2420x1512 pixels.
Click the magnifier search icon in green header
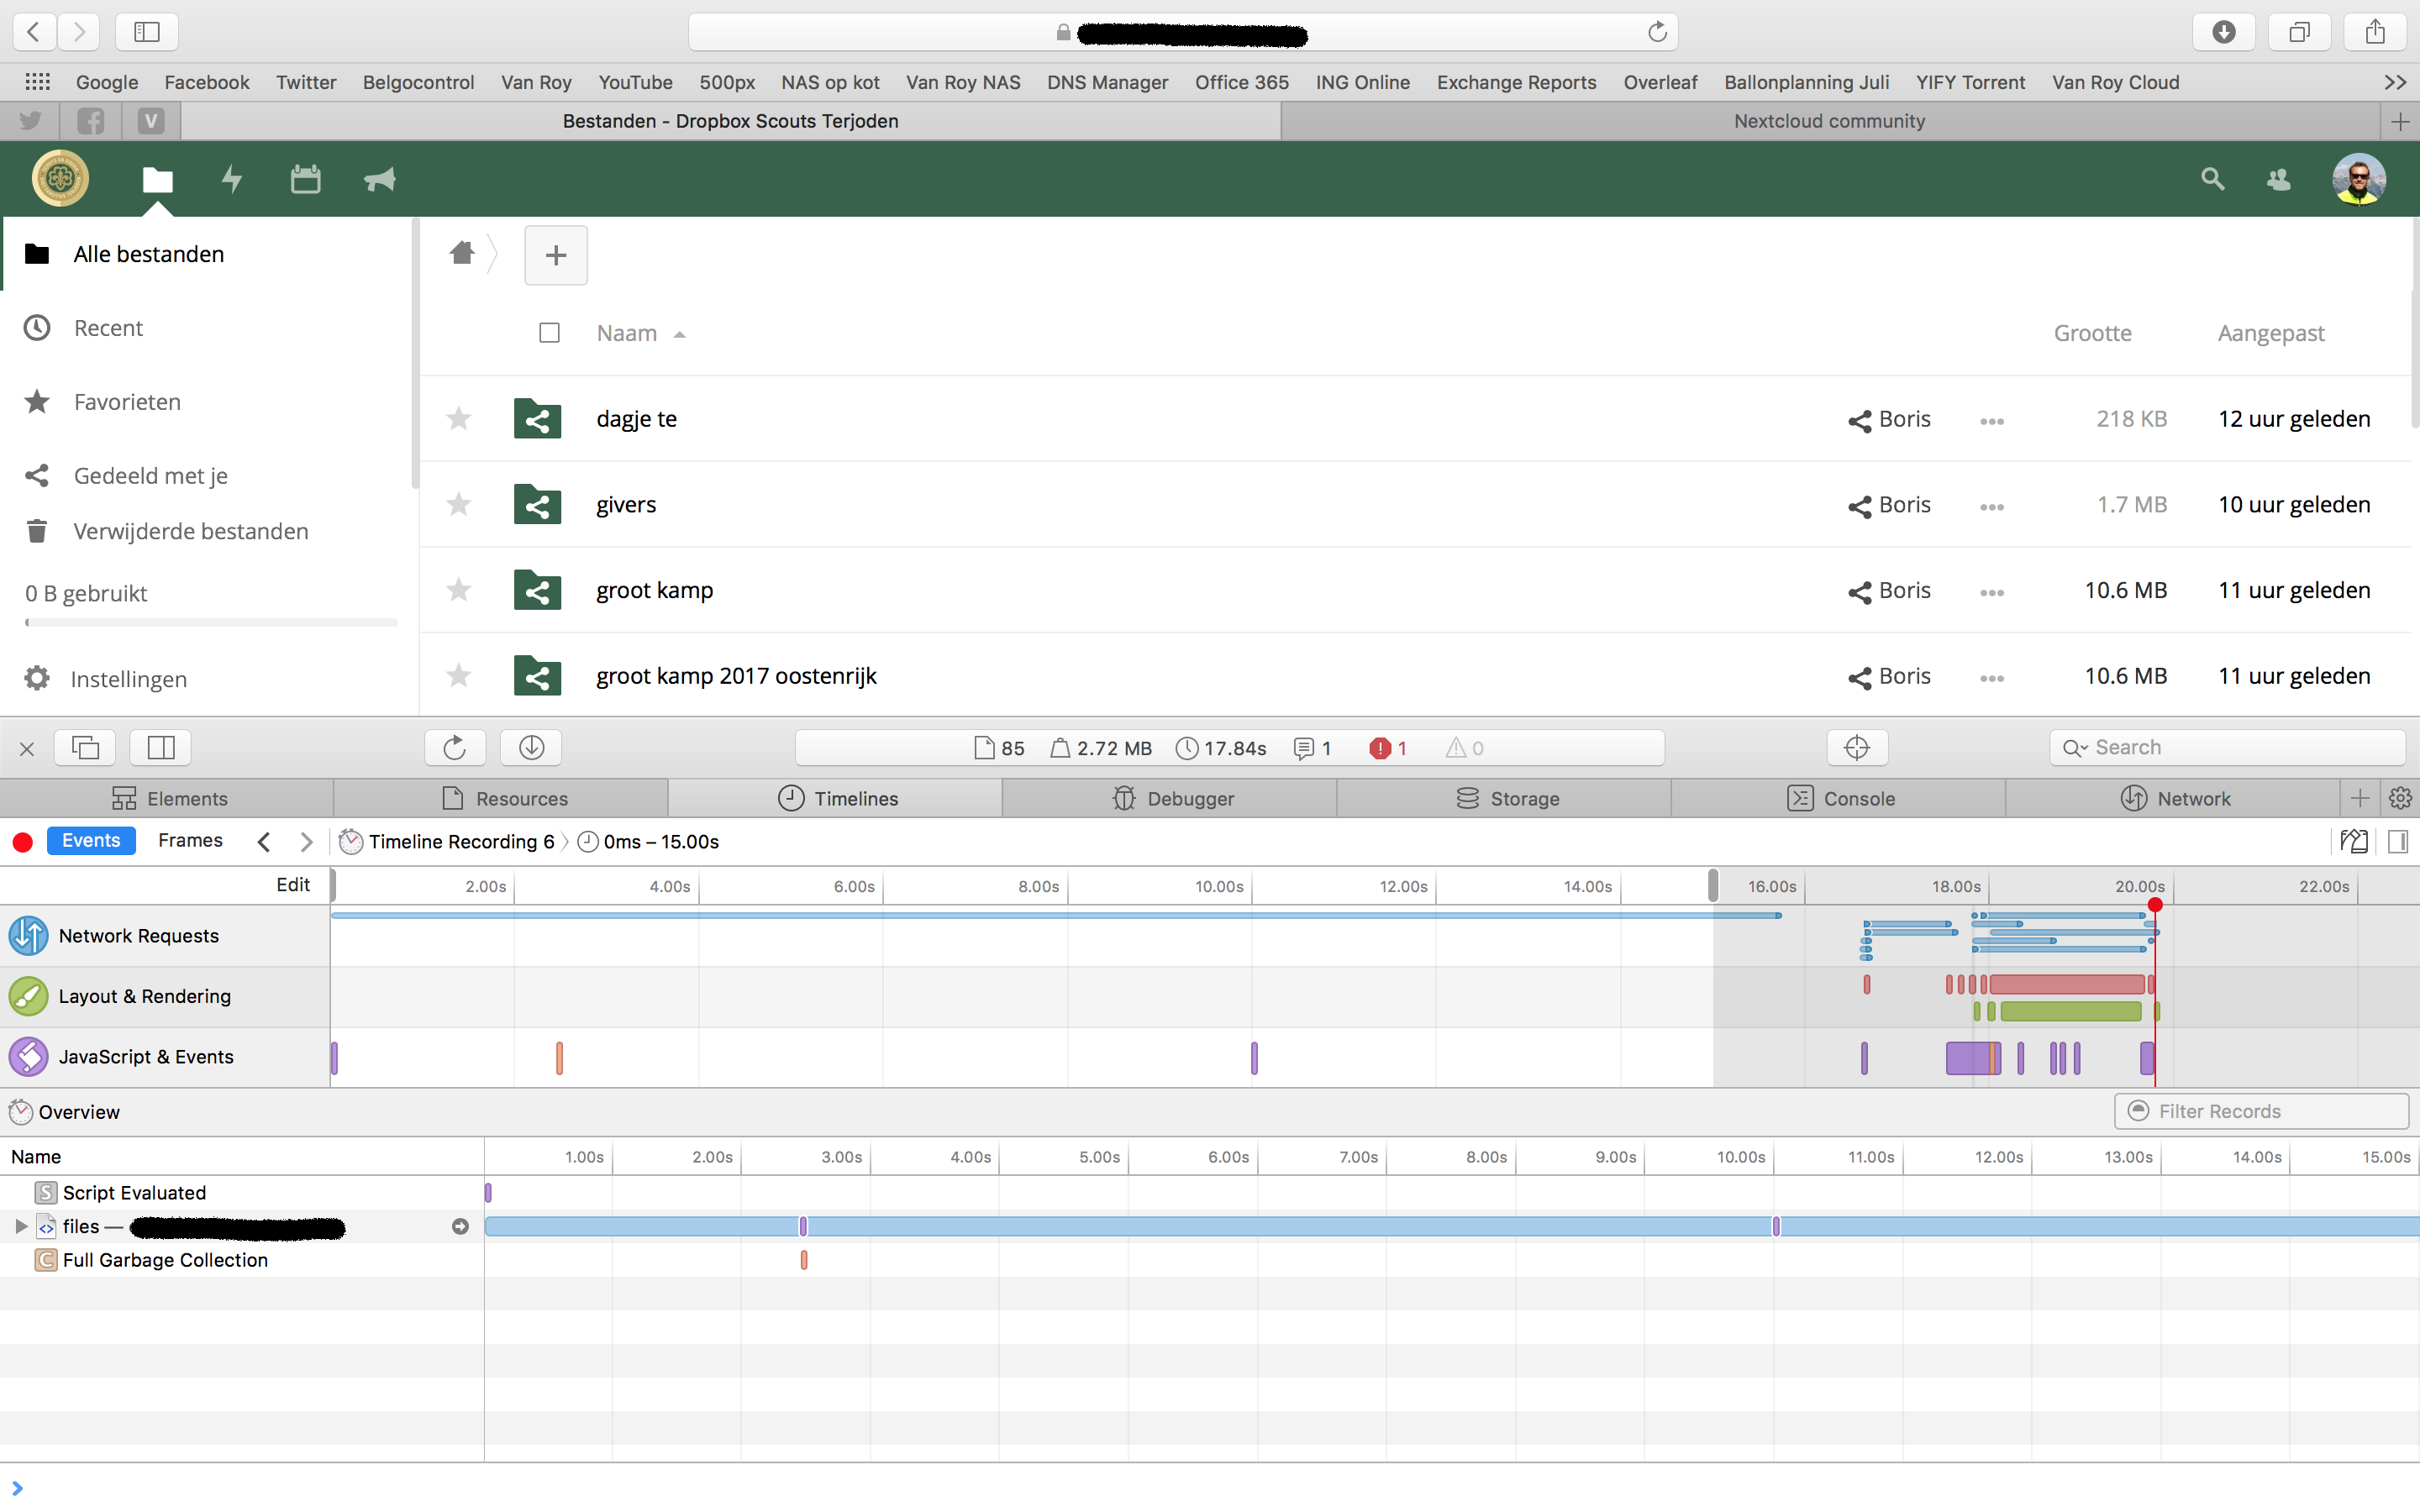click(x=2212, y=179)
